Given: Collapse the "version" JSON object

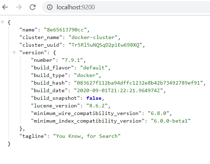Looking at the screenshot, I should click(x=14, y=52).
